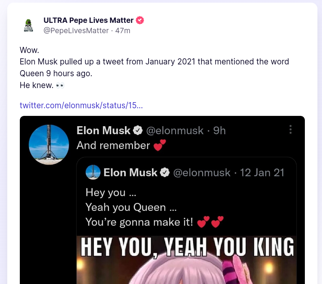This screenshot has width=322, height=284.
Task: Click the pink verified badge beside Pepe Lives Matter
Action: click(140, 20)
